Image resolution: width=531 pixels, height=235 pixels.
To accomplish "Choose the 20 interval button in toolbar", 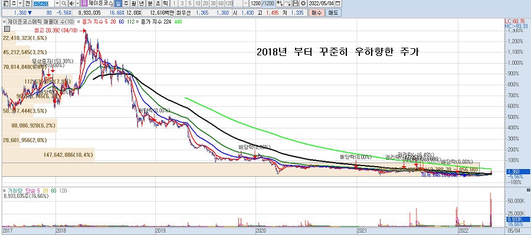I will pos(205,4).
